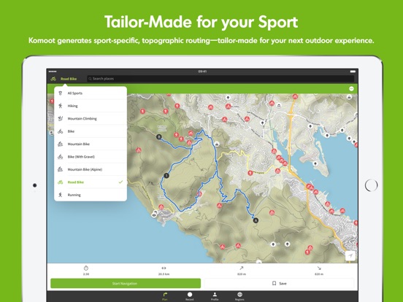
Task: Open the Plan tab icon
Action: pyautogui.click(x=165, y=296)
